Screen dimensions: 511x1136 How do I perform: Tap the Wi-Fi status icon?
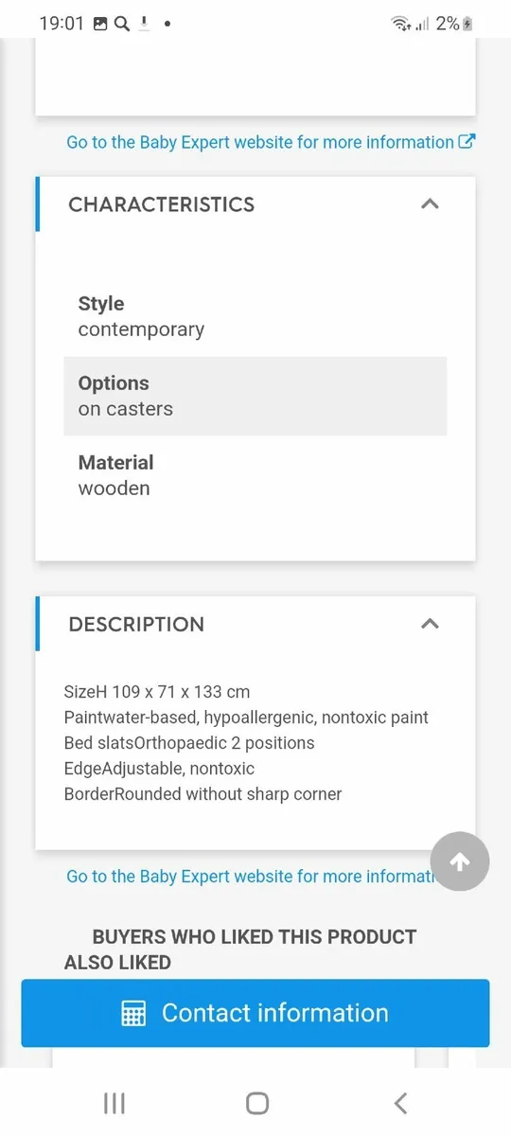point(401,24)
